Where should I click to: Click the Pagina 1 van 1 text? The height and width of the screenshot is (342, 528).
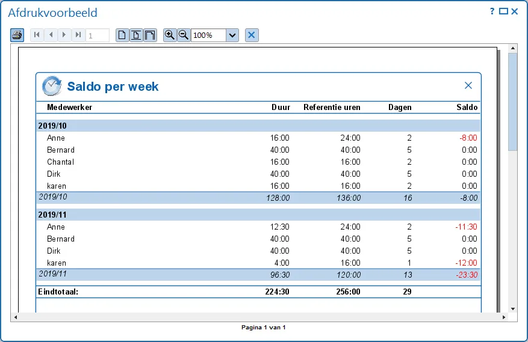(263, 327)
